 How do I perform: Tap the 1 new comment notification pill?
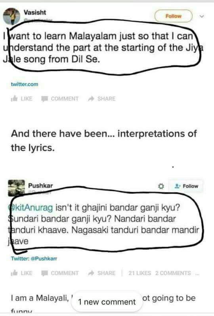point(107,302)
